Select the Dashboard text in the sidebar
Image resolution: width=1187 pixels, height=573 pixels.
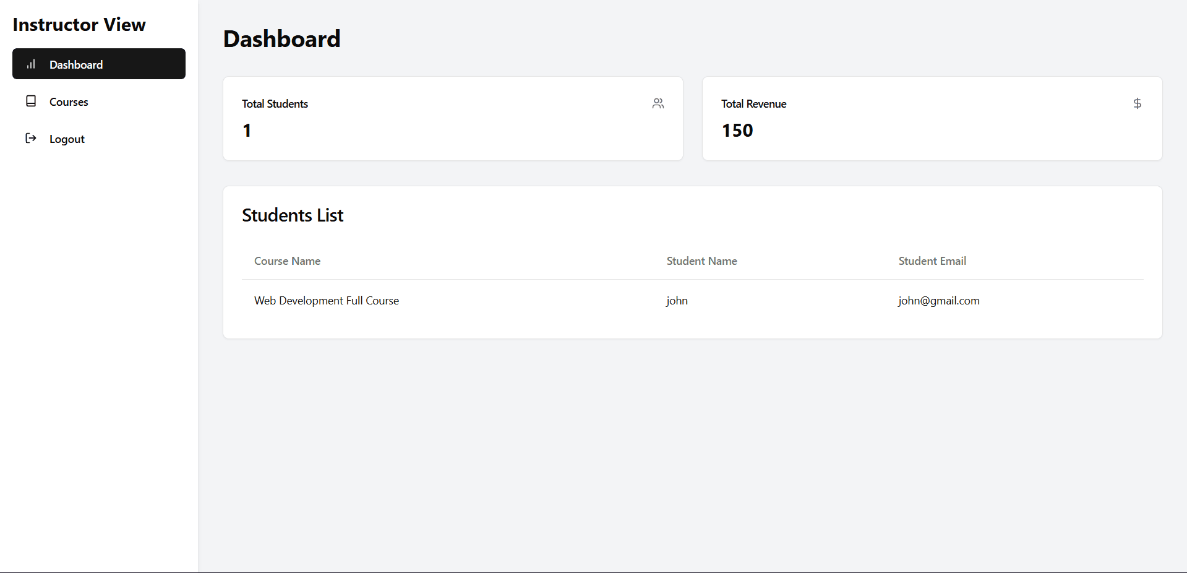click(76, 65)
